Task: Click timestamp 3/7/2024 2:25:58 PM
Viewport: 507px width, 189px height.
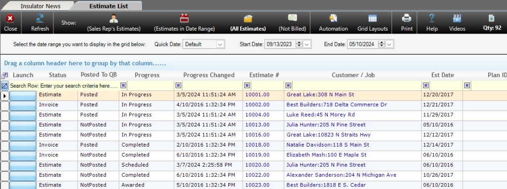Action: click(x=204, y=165)
